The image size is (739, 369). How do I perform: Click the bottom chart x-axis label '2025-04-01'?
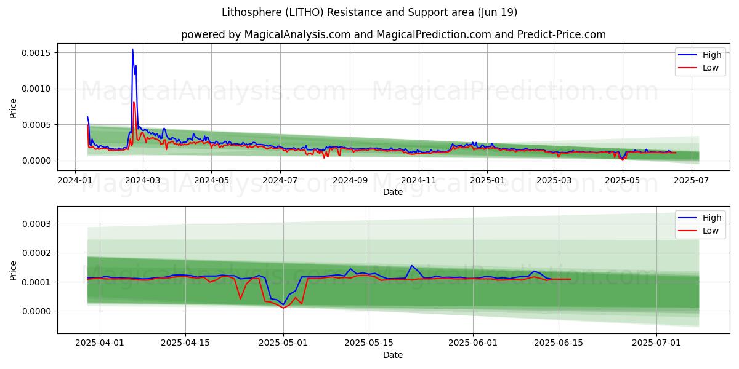click(100, 344)
